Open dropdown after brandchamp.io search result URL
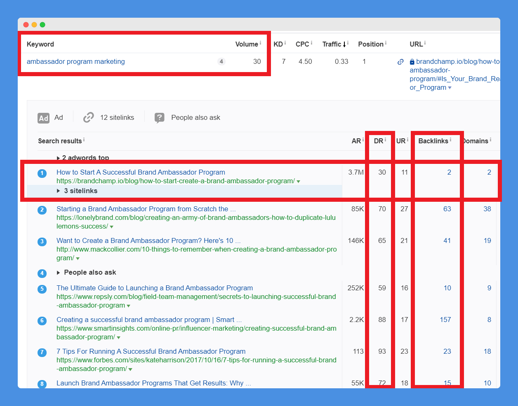The image size is (518, 406). (x=298, y=182)
